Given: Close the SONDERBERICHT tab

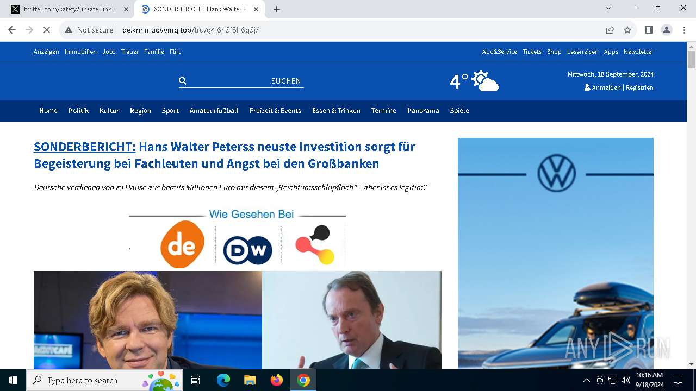Looking at the screenshot, I should click(256, 9).
